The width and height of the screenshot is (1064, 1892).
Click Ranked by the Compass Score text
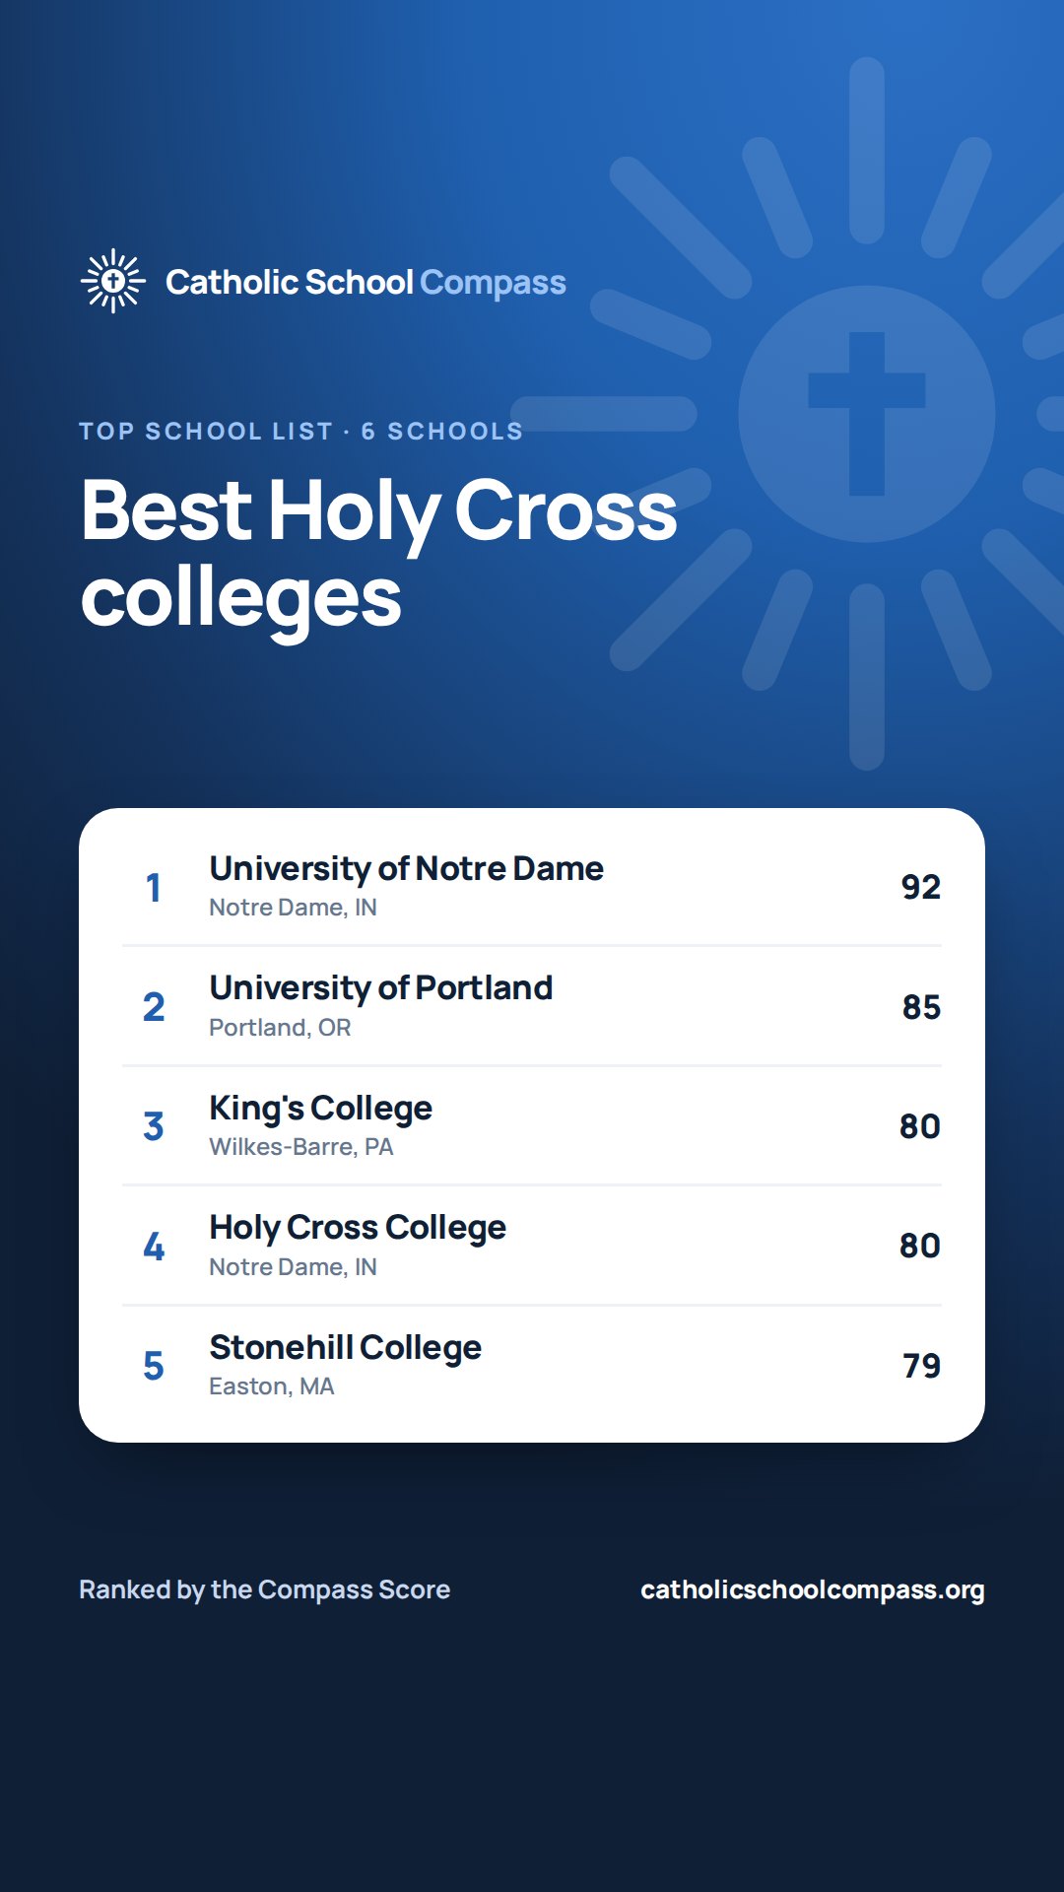click(x=264, y=1589)
